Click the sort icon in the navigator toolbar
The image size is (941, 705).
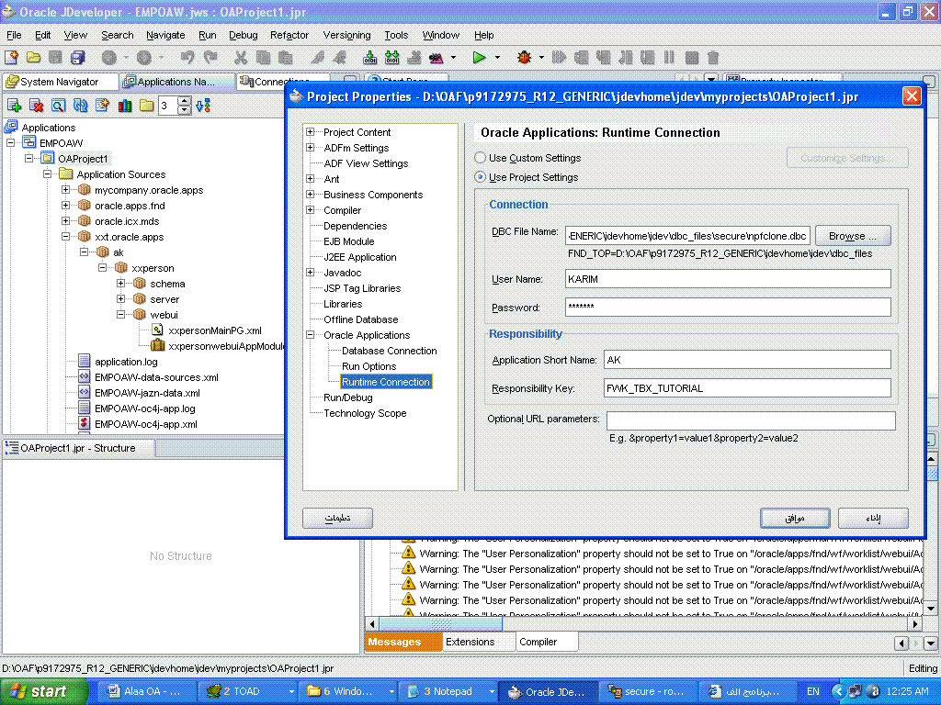[203, 106]
